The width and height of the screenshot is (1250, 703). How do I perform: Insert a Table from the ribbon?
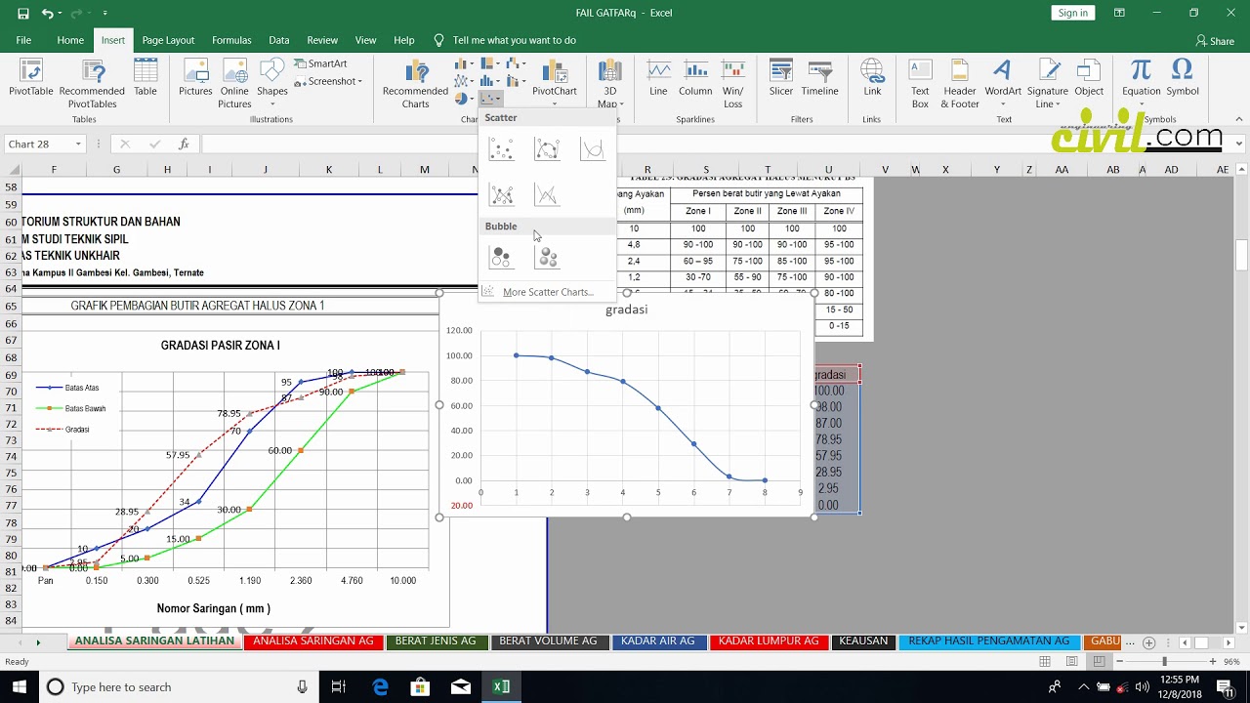pyautogui.click(x=146, y=78)
